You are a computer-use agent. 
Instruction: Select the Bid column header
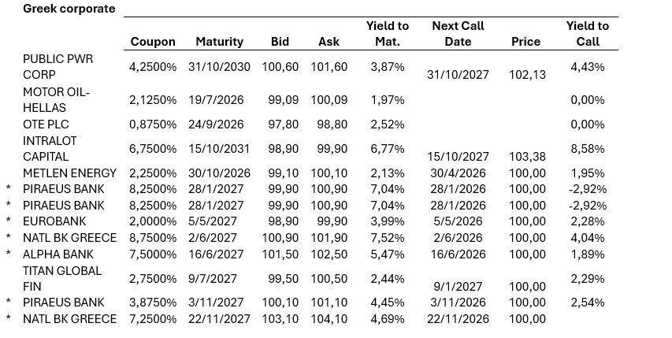(280, 42)
